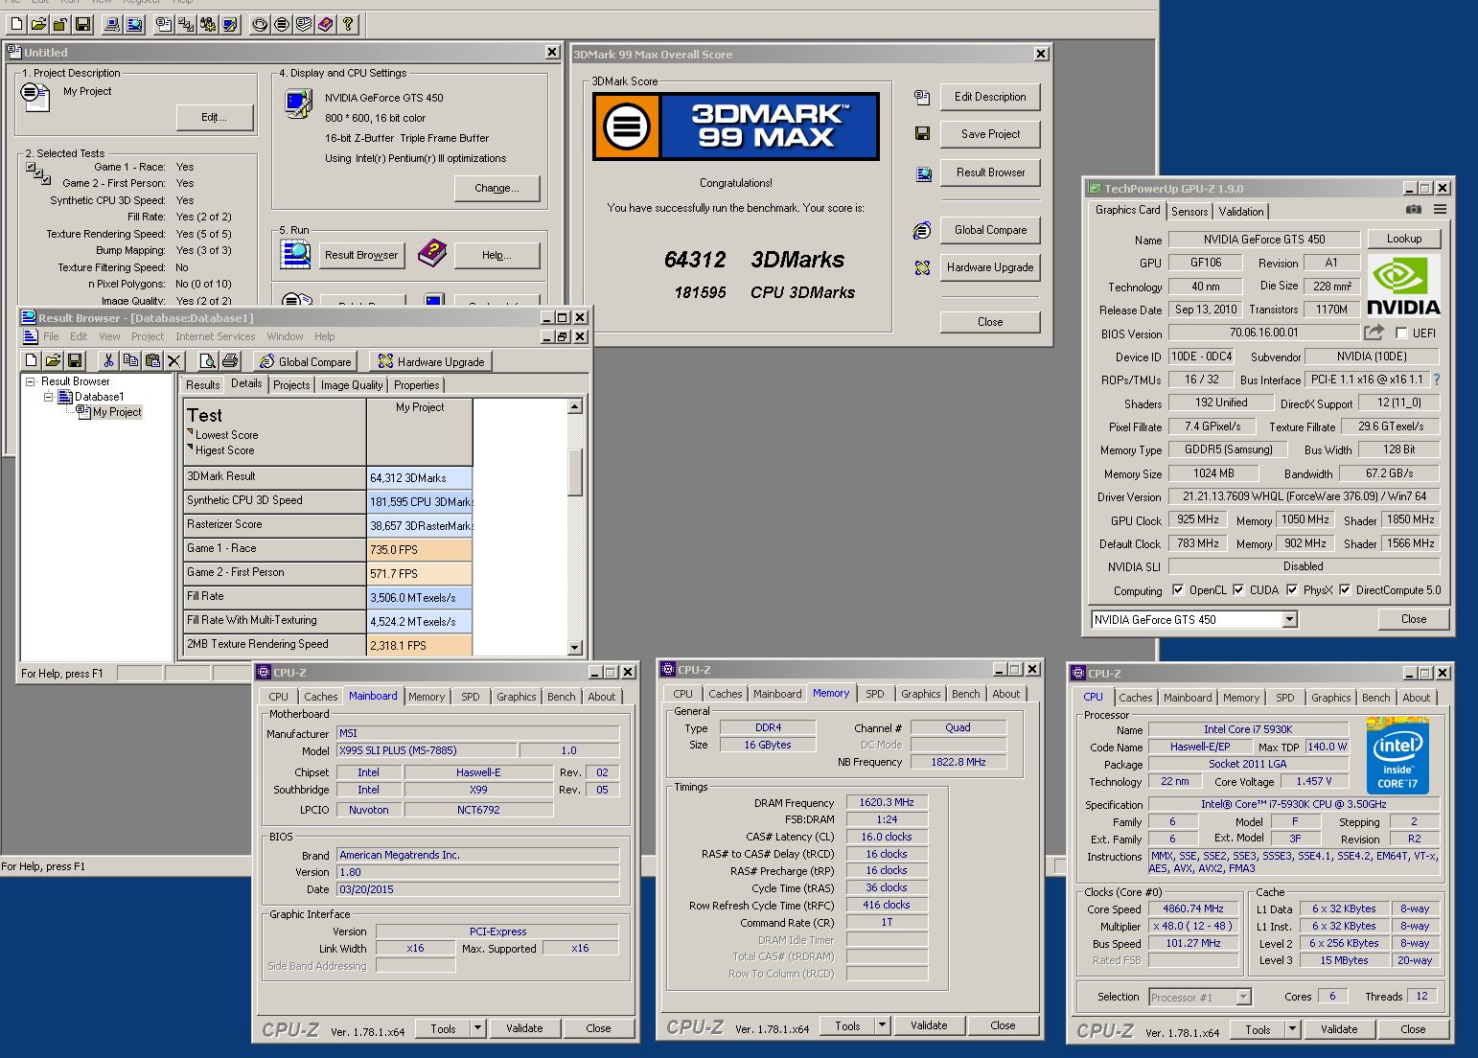
Task: Click the globe icon left of Global Compare in score window
Action: pos(922,230)
